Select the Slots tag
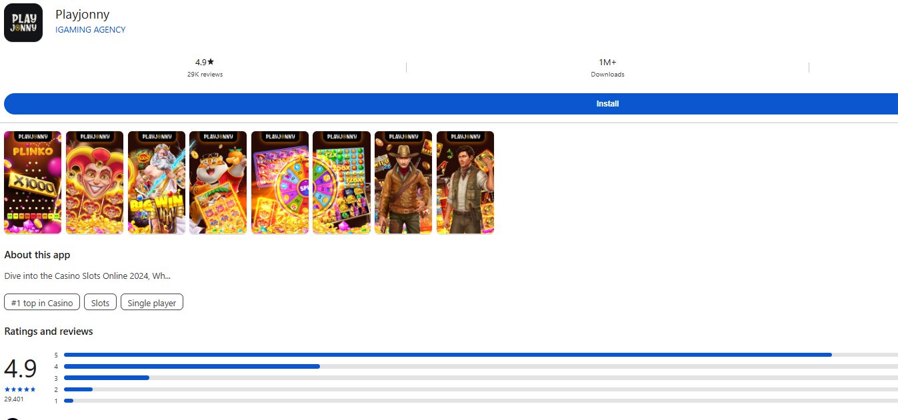 click(x=100, y=303)
